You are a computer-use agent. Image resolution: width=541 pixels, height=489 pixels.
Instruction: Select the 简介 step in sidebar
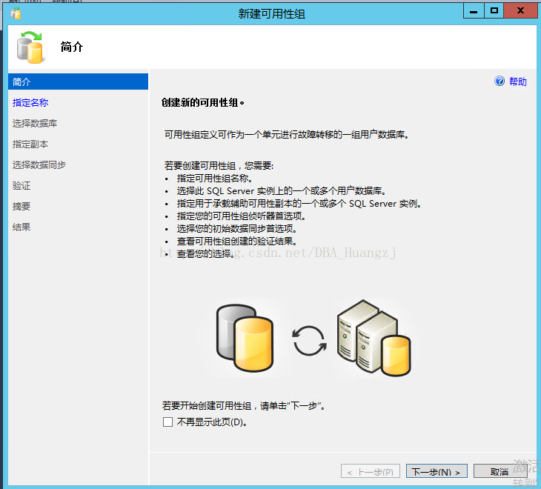(x=78, y=81)
